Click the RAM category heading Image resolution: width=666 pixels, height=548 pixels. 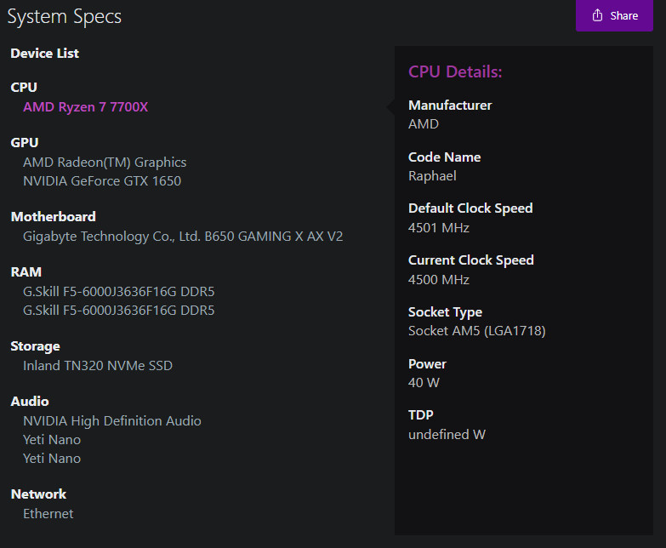tap(26, 272)
